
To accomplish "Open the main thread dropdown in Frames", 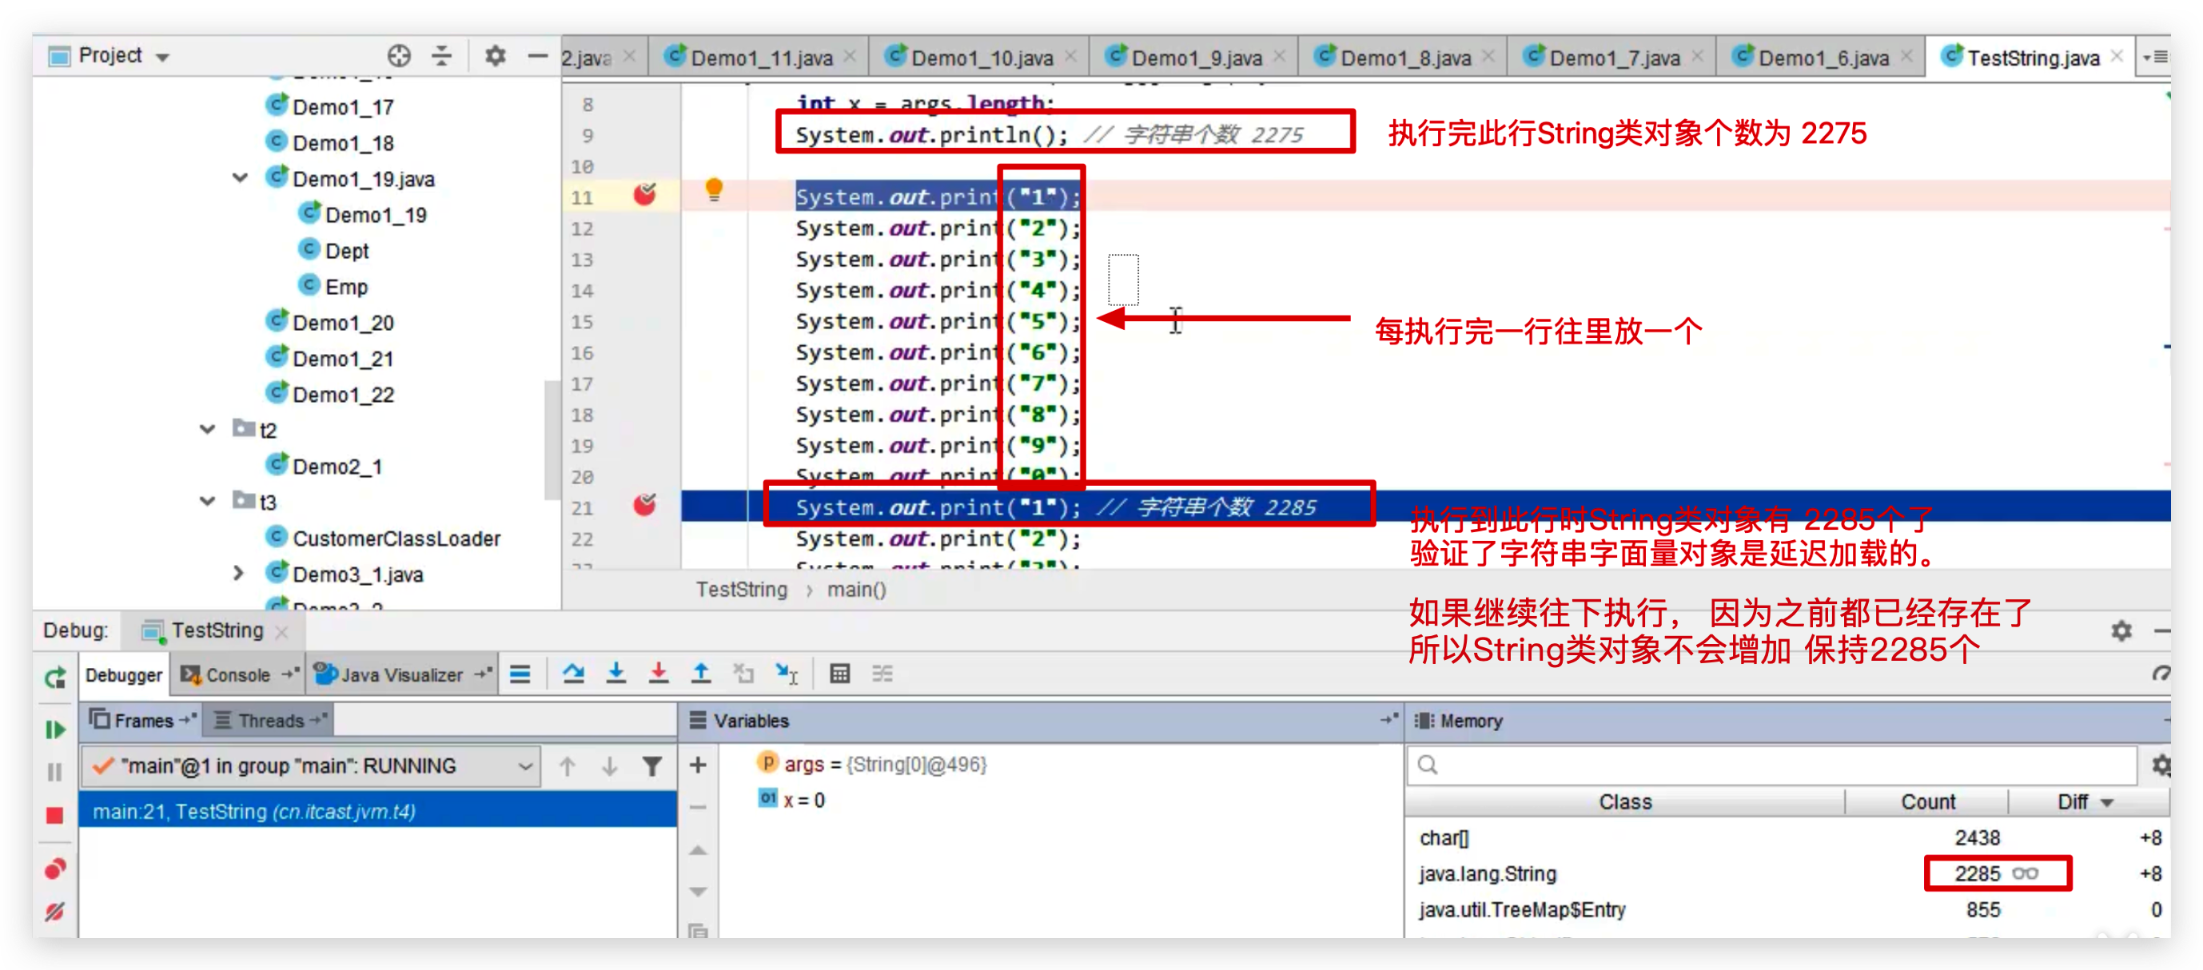I will [527, 765].
